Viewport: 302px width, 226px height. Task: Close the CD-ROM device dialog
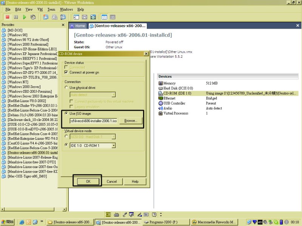[146, 54]
